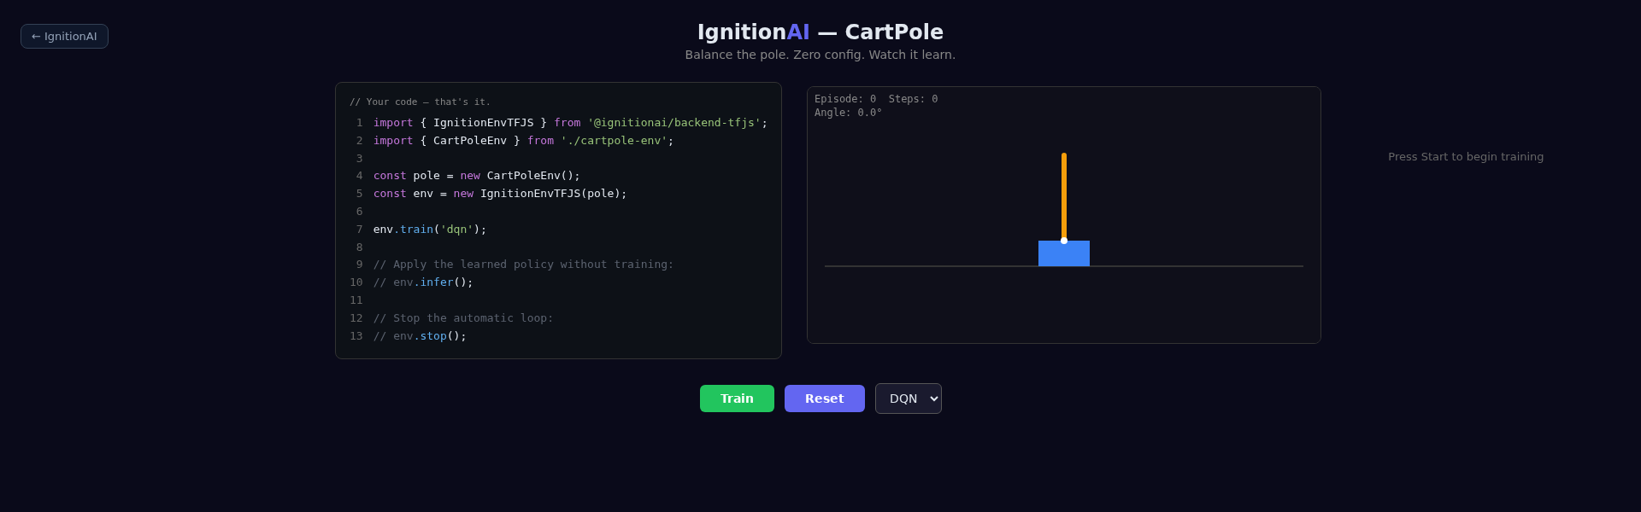Click the '// env.stop();' code line
Screen dimensions: 1641x512
[420, 336]
